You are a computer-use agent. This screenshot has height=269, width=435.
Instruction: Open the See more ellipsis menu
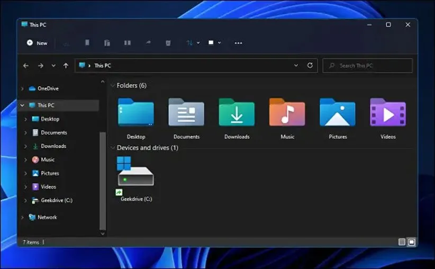click(238, 43)
